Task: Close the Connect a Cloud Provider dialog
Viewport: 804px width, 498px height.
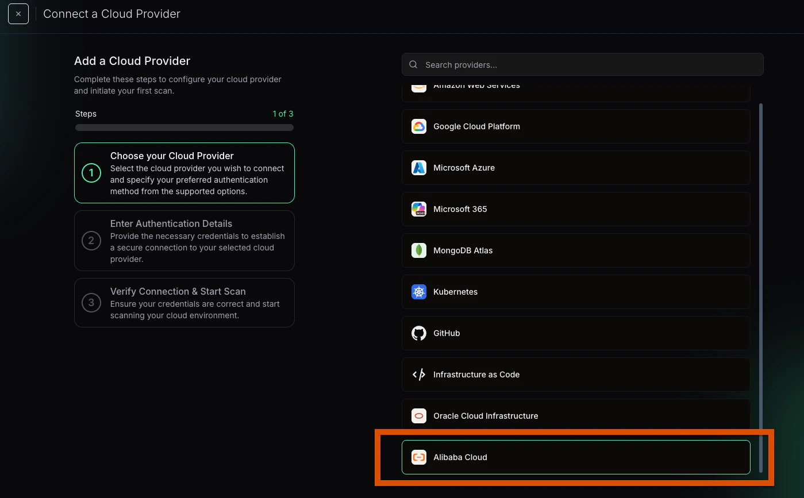Action: 18,13
